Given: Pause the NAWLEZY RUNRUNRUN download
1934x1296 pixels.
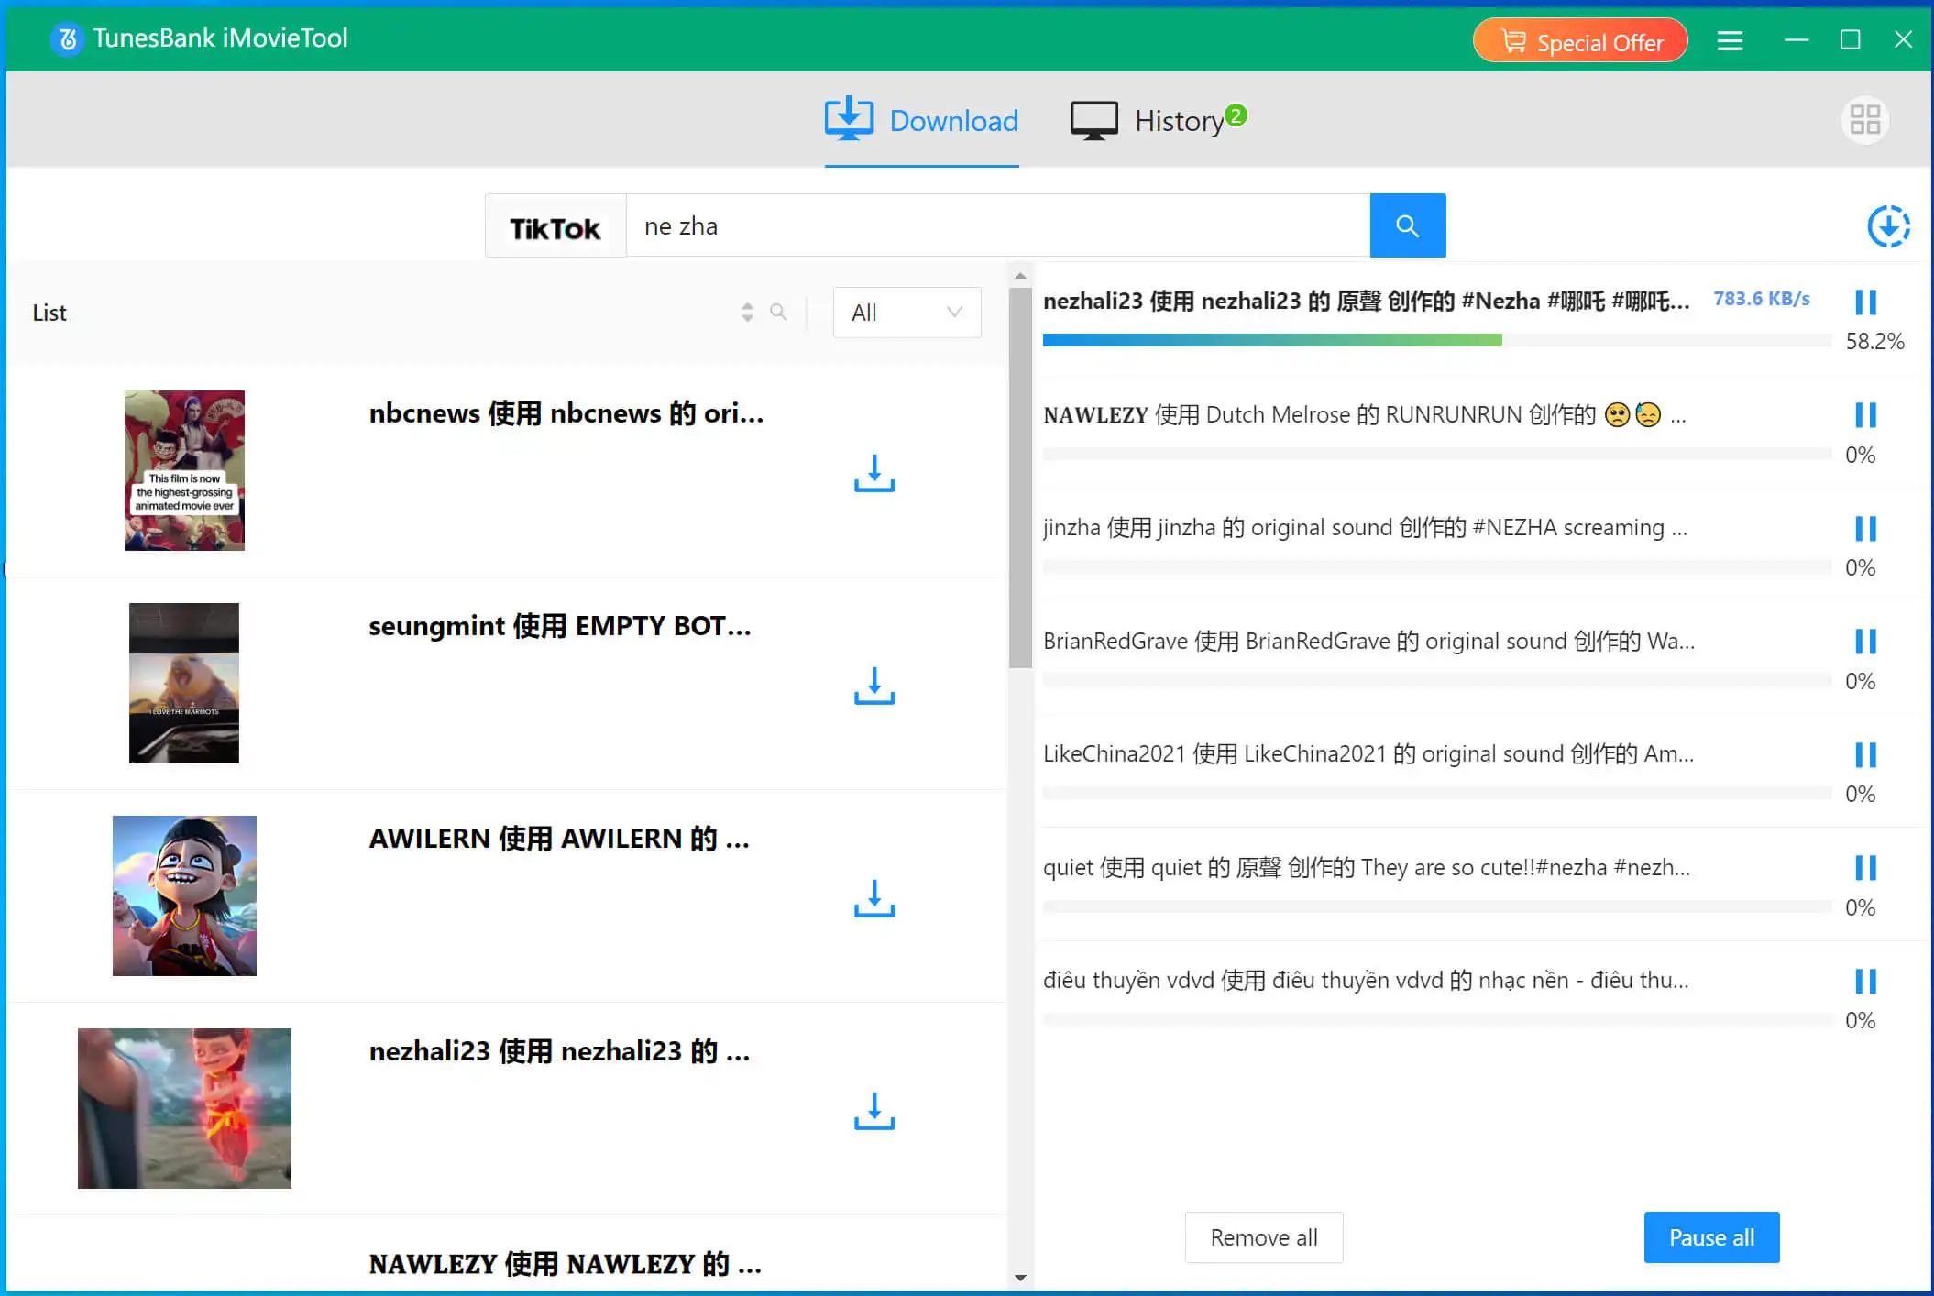Looking at the screenshot, I should (1865, 415).
